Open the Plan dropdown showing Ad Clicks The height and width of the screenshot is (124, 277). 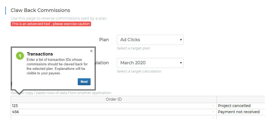click(x=150, y=40)
